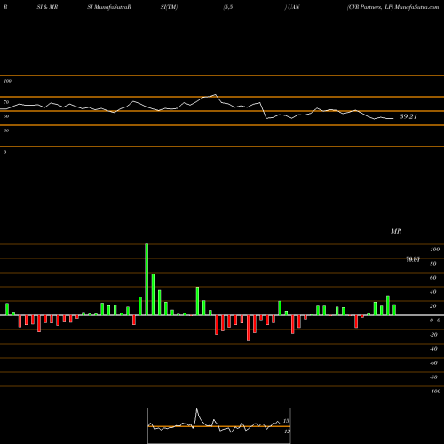Viewport: 444px width, 444px height.
Task: Click the RSI 50 axis label
Action: point(6,116)
